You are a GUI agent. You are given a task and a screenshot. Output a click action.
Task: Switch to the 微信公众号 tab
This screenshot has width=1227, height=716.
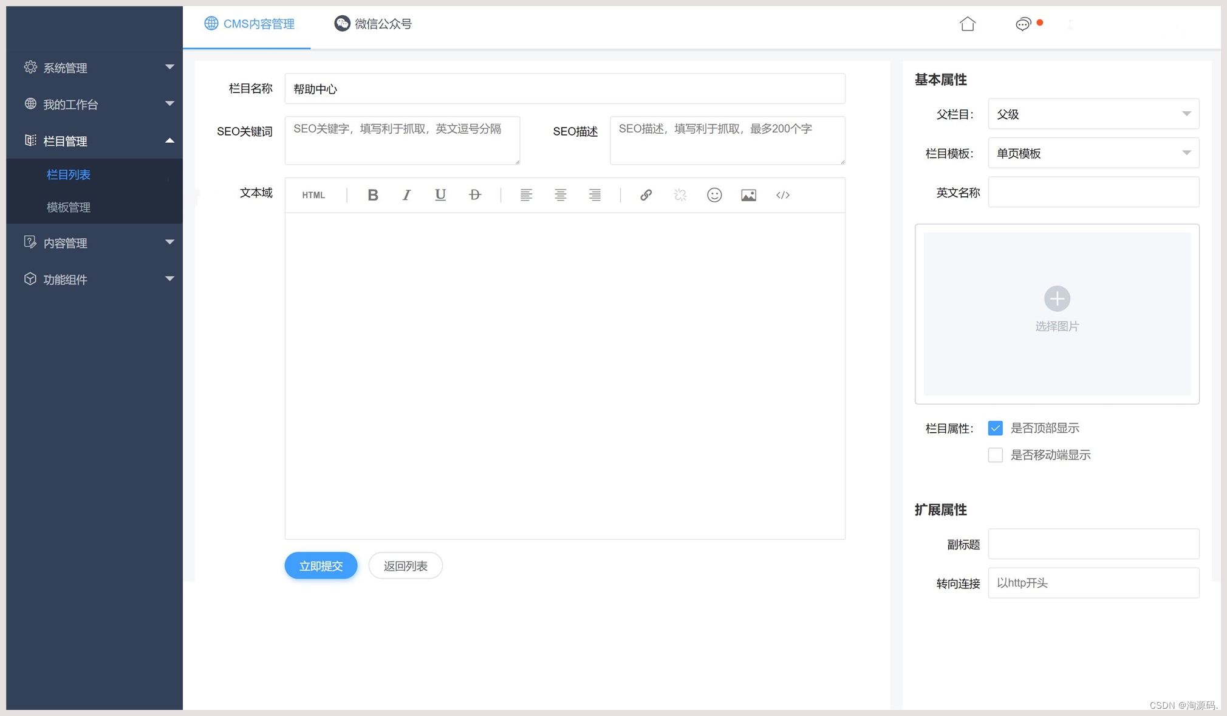(x=373, y=24)
